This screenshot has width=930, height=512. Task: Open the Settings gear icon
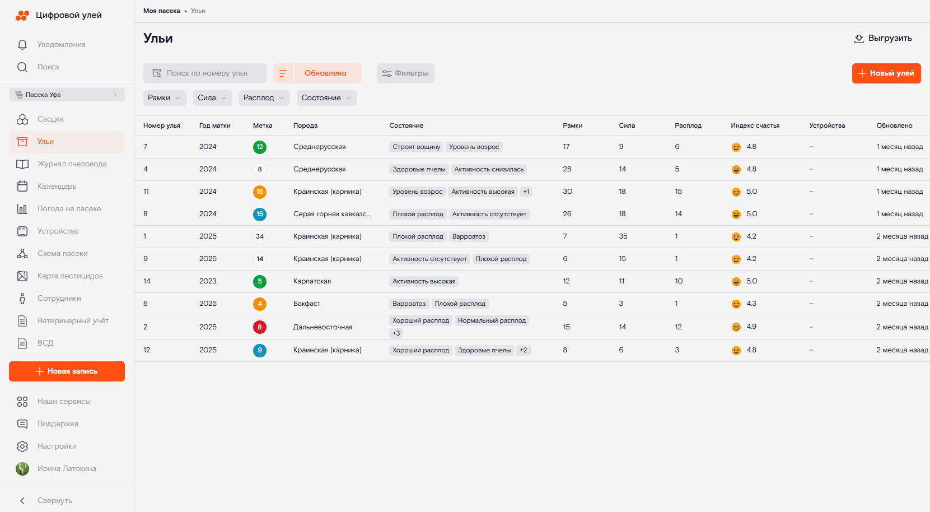[22, 446]
